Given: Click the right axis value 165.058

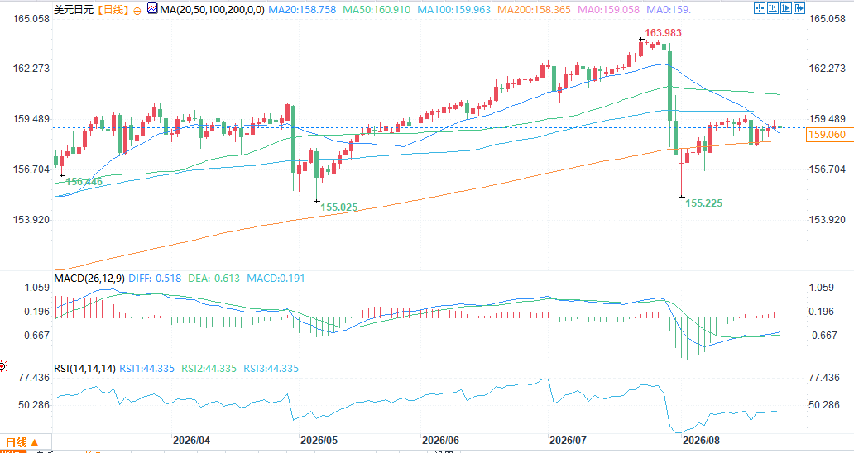Looking at the screenshot, I should tap(828, 19).
